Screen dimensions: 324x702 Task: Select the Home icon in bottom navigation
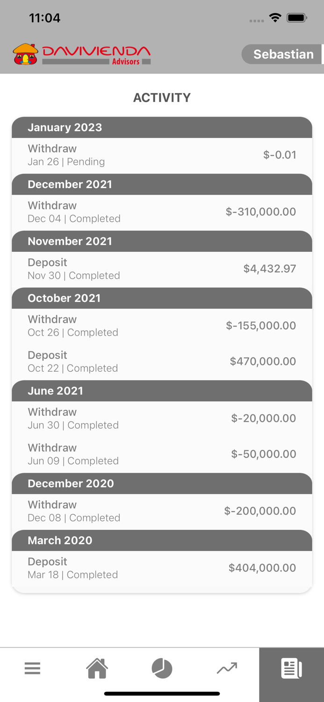[97, 668]
